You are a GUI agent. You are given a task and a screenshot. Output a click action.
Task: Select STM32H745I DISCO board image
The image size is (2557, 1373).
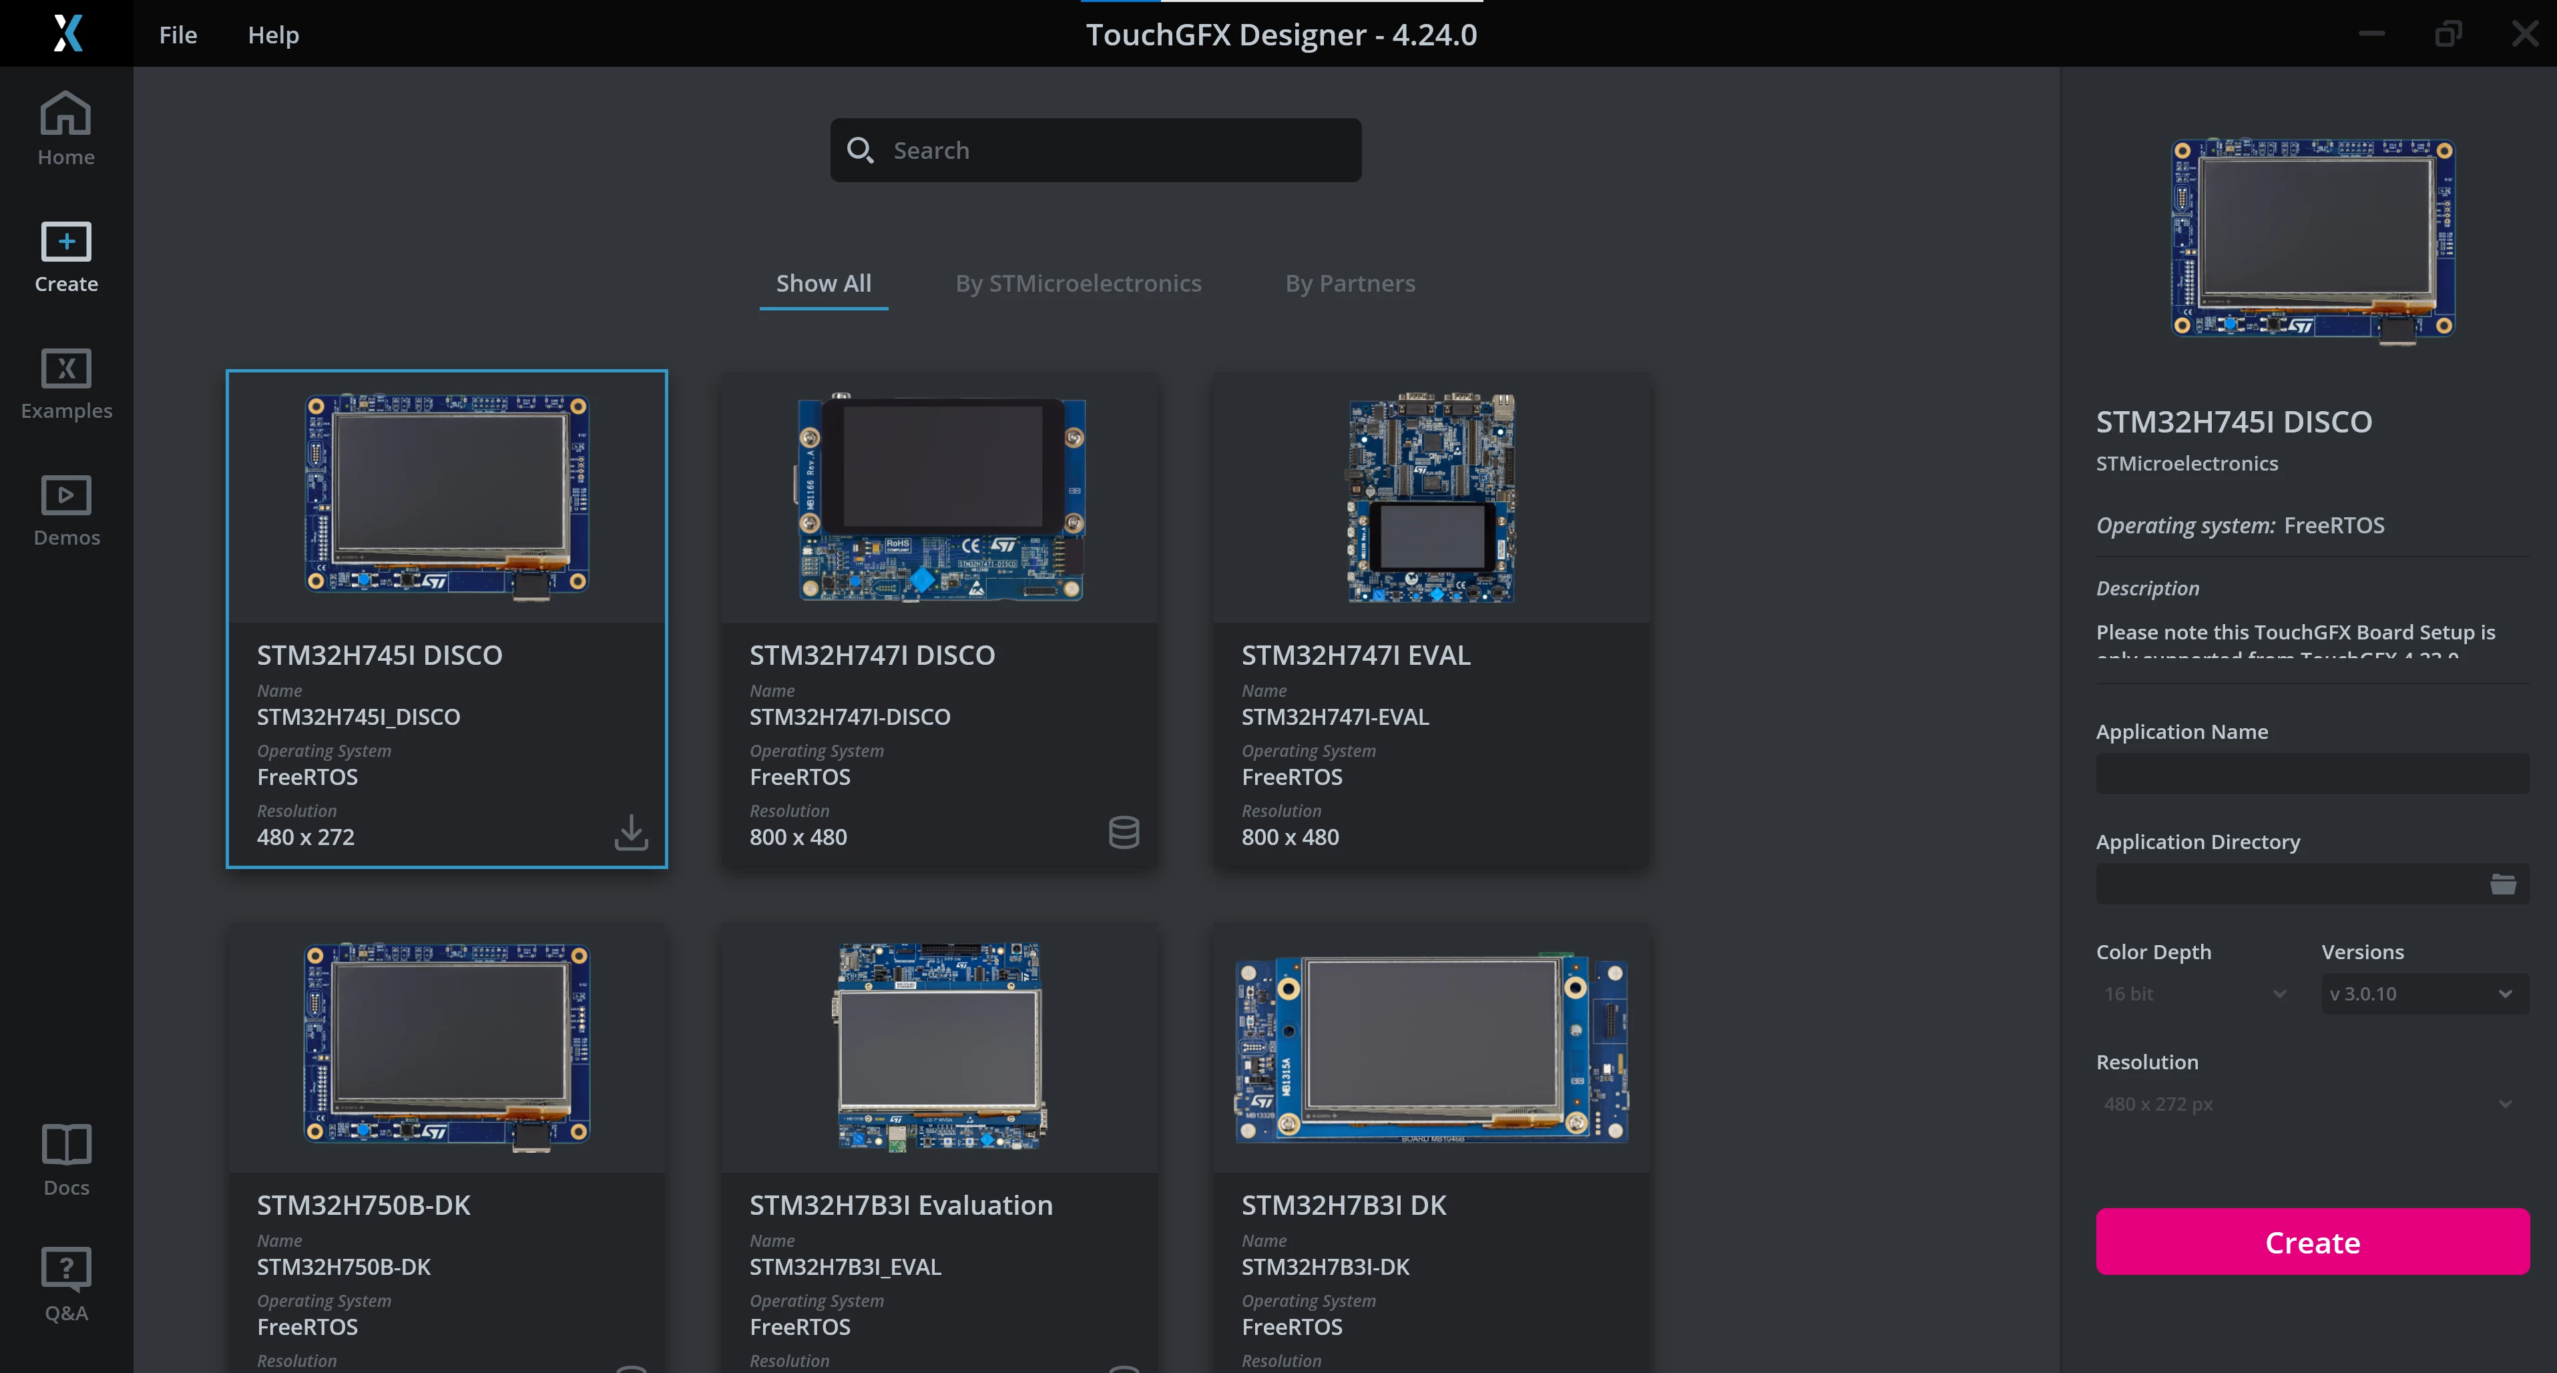(447, 497)
